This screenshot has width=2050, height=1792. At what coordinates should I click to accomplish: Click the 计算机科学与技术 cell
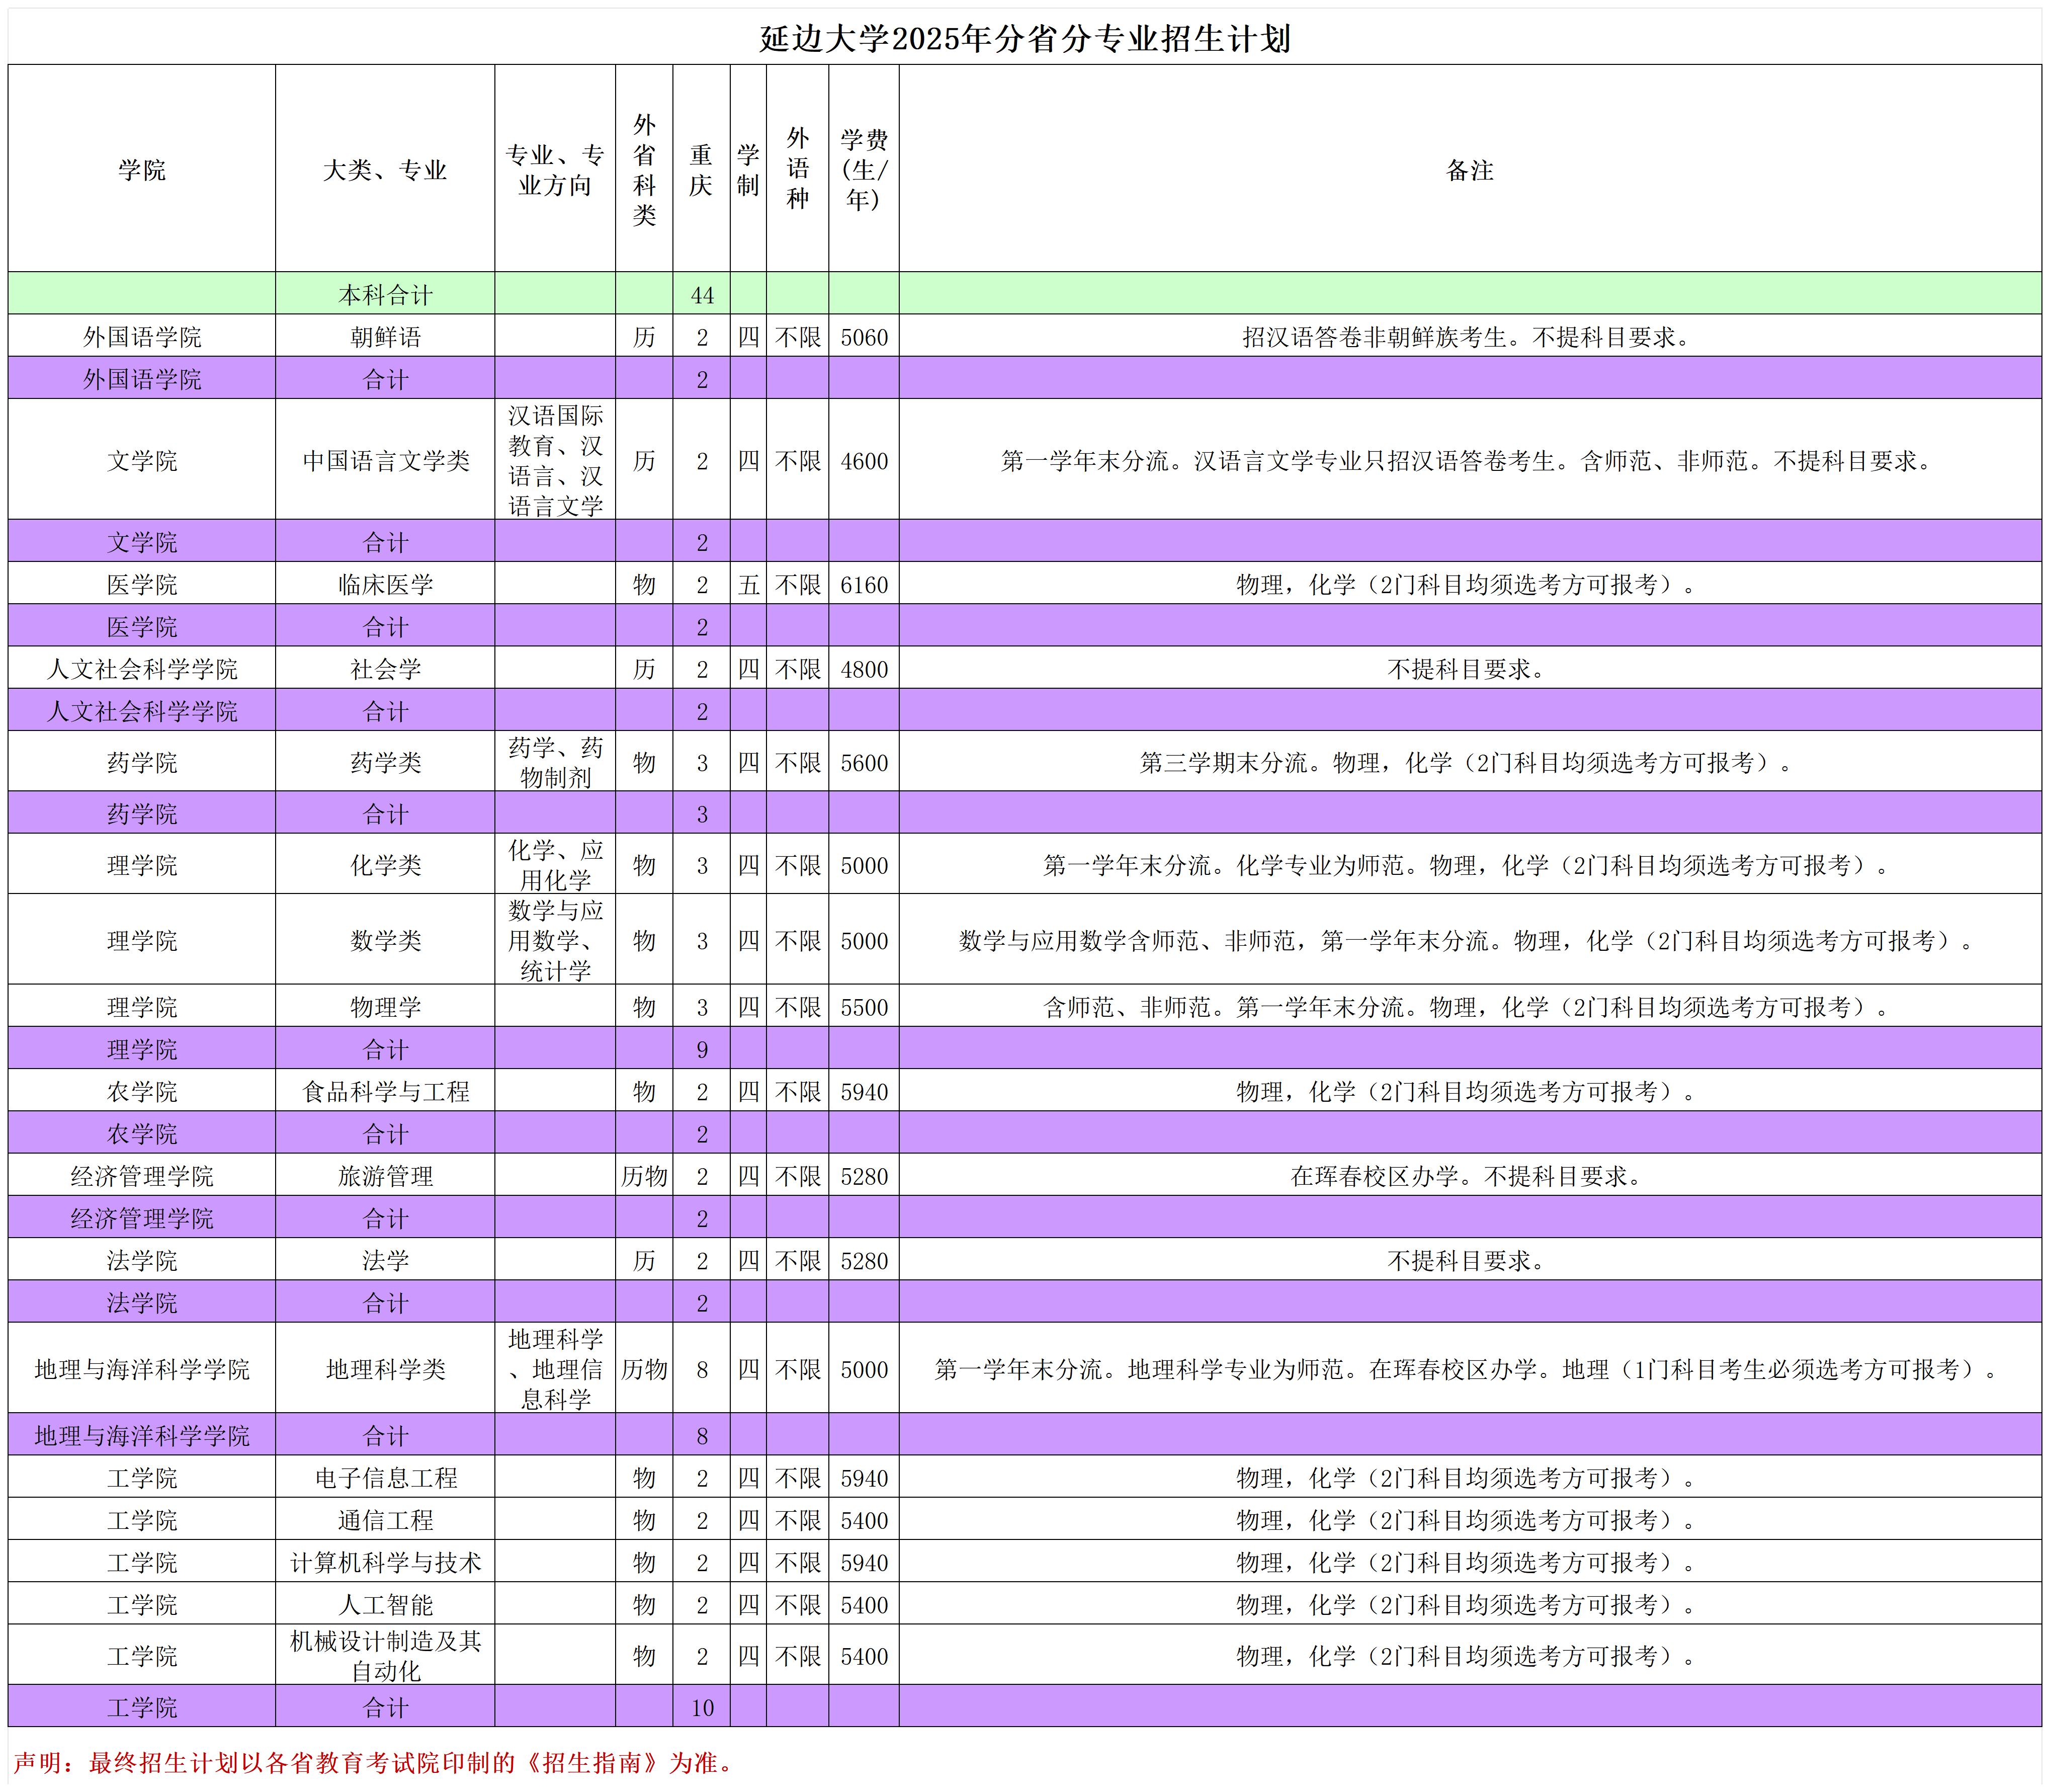[x=385, y=1561]
